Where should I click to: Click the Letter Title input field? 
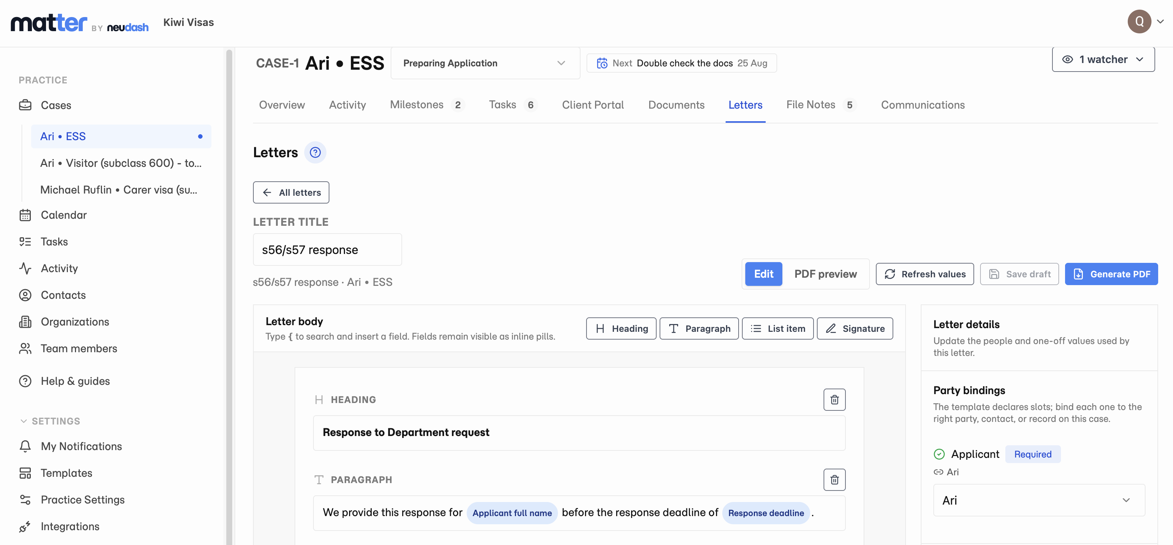328,250
